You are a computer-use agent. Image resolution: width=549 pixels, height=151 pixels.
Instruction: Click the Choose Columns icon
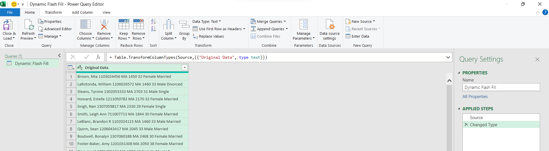(x=85, y=25)
